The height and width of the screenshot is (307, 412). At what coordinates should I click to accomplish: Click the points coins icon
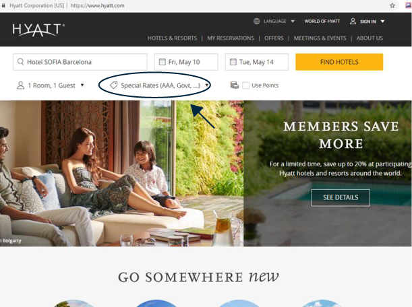235,85
